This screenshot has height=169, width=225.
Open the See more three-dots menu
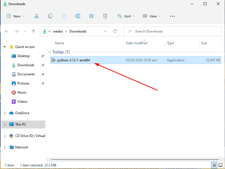click(x=172, y=16)
